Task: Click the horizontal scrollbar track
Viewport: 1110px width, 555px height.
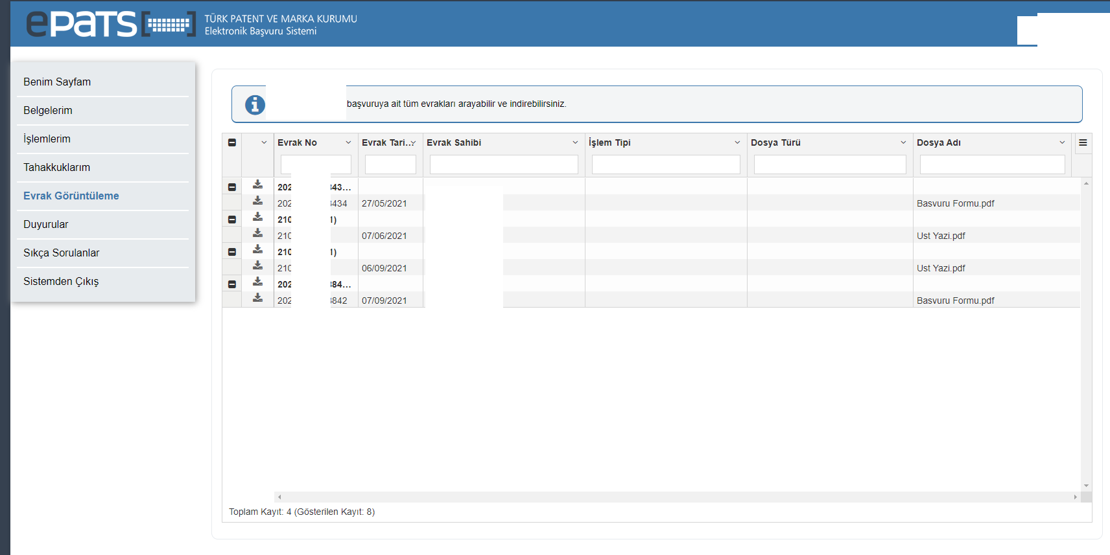Action: [677, 497]
